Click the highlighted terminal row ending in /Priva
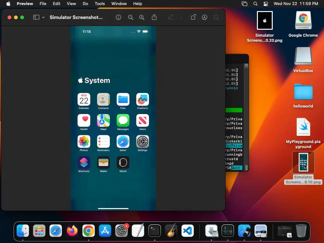324x243 pixels. coord(234,146)
